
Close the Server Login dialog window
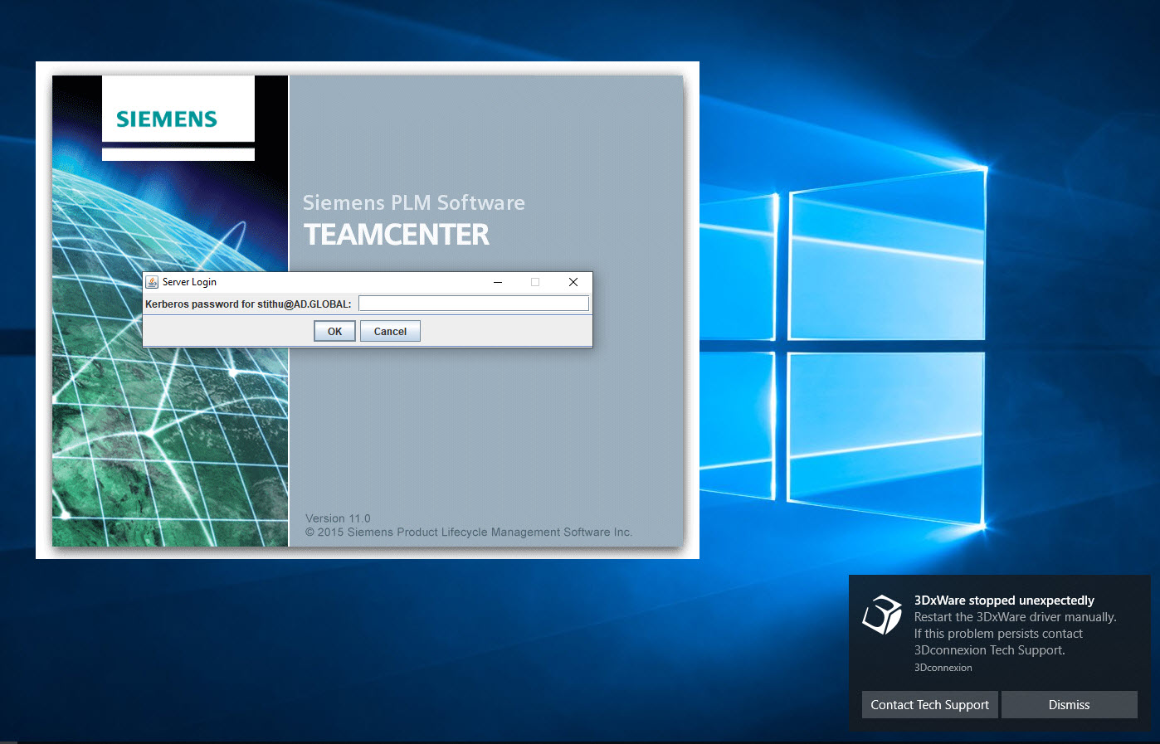coord(573,282)
